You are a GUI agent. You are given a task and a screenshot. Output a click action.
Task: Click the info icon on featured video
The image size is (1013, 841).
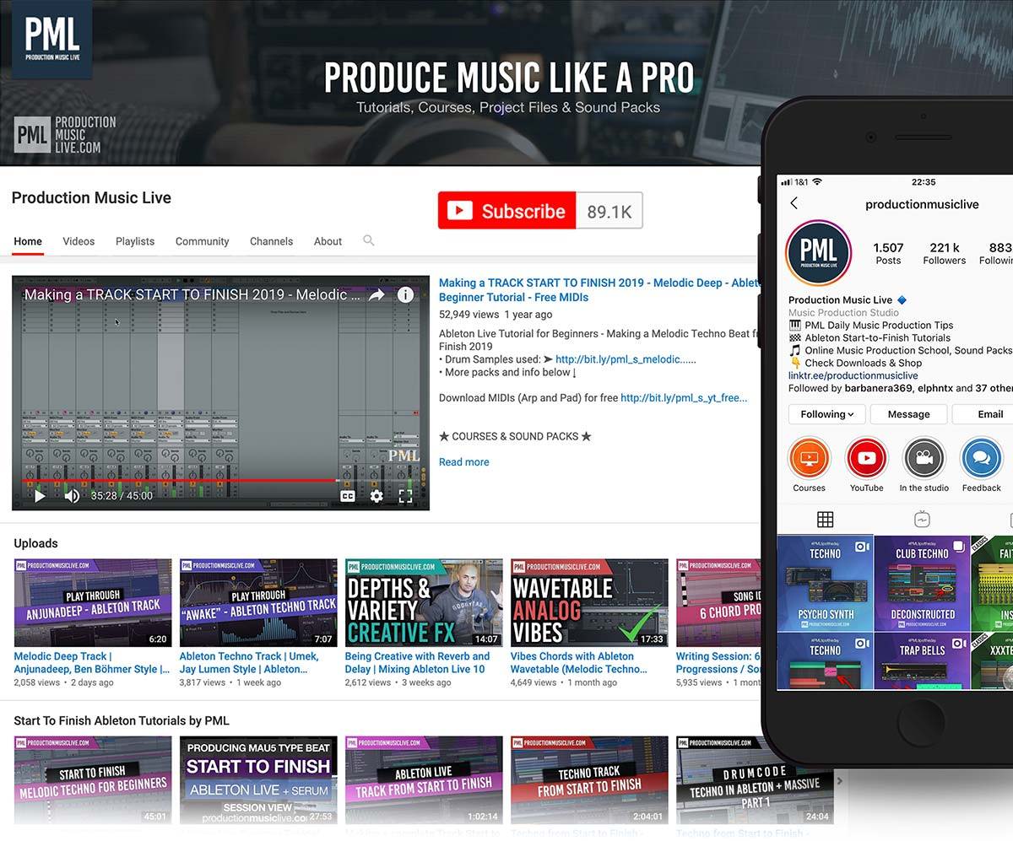tap(406, 294)
